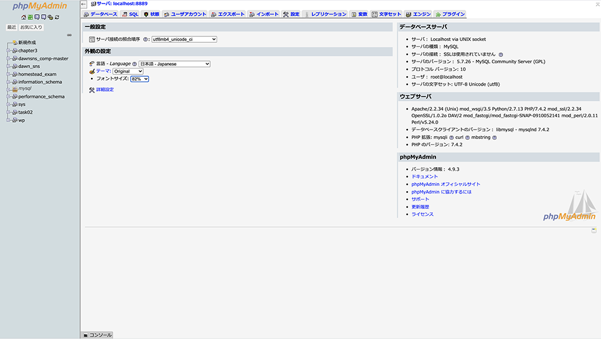Image resolution: width=601 pixels, height=339 pixels.
Task: Click the chapter3 database icon
Action: (x=15, y=50)
